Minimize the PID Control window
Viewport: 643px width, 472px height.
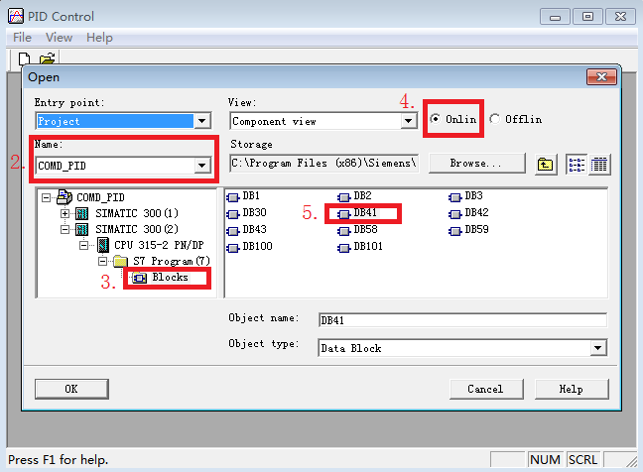pos(556,17)
